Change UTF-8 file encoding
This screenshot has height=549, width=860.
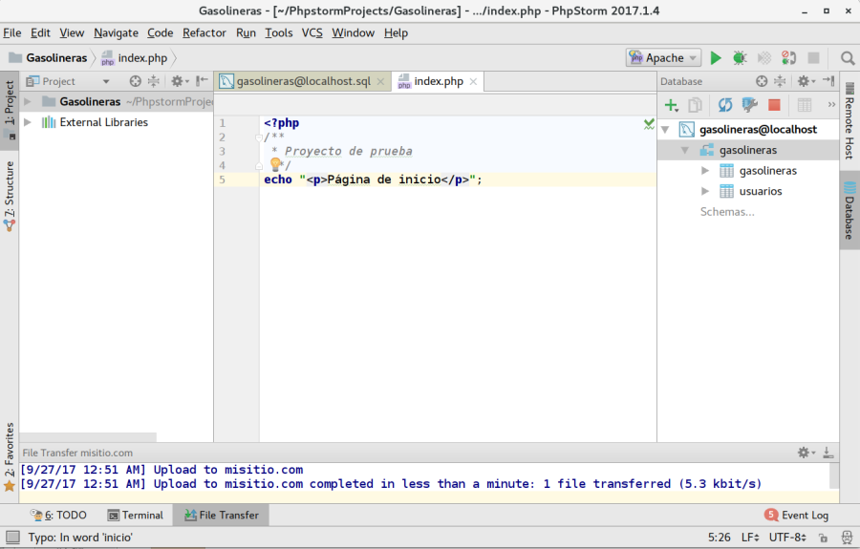[x=787, y=537]
